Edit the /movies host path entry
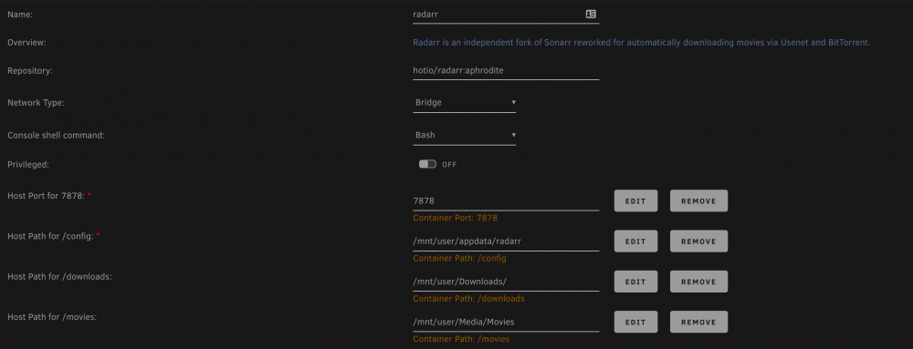Image resolution: width=913 pixels, height=349 pixels. [x=635, y=322]
